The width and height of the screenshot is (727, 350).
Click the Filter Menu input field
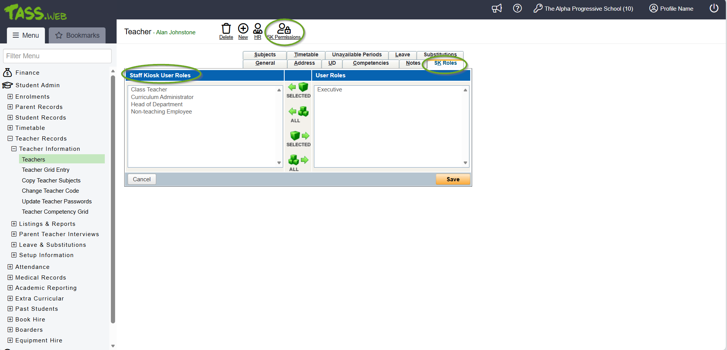point(57,56)
